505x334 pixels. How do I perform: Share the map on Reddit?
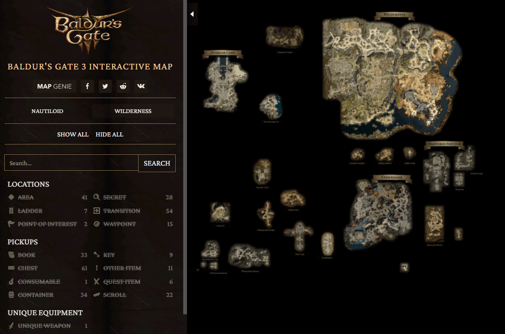123,86
